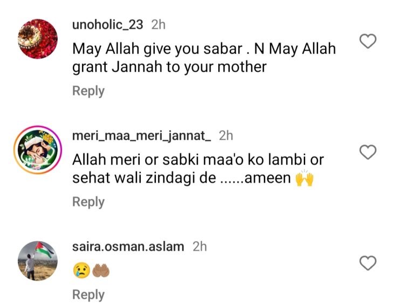399x307 pixels.
Task: Click the 2h timestamp beside unoholic_23
Action: point(159,25)
